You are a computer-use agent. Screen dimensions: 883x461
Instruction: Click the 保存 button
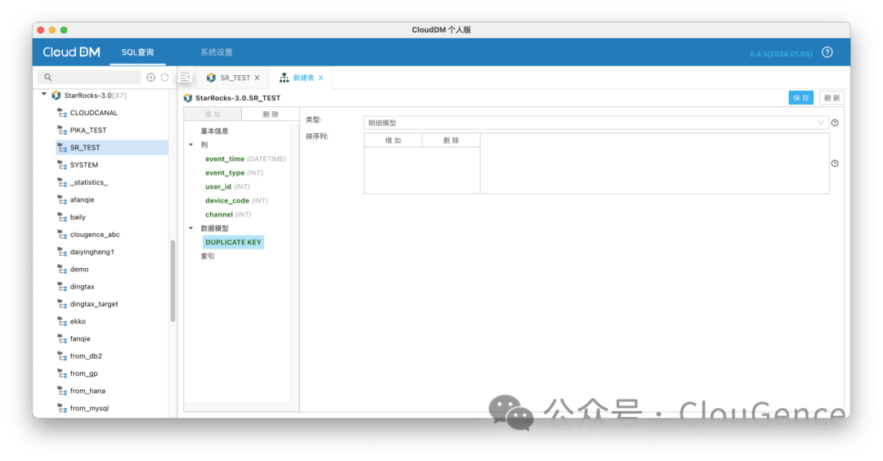(x=800, y=98)
